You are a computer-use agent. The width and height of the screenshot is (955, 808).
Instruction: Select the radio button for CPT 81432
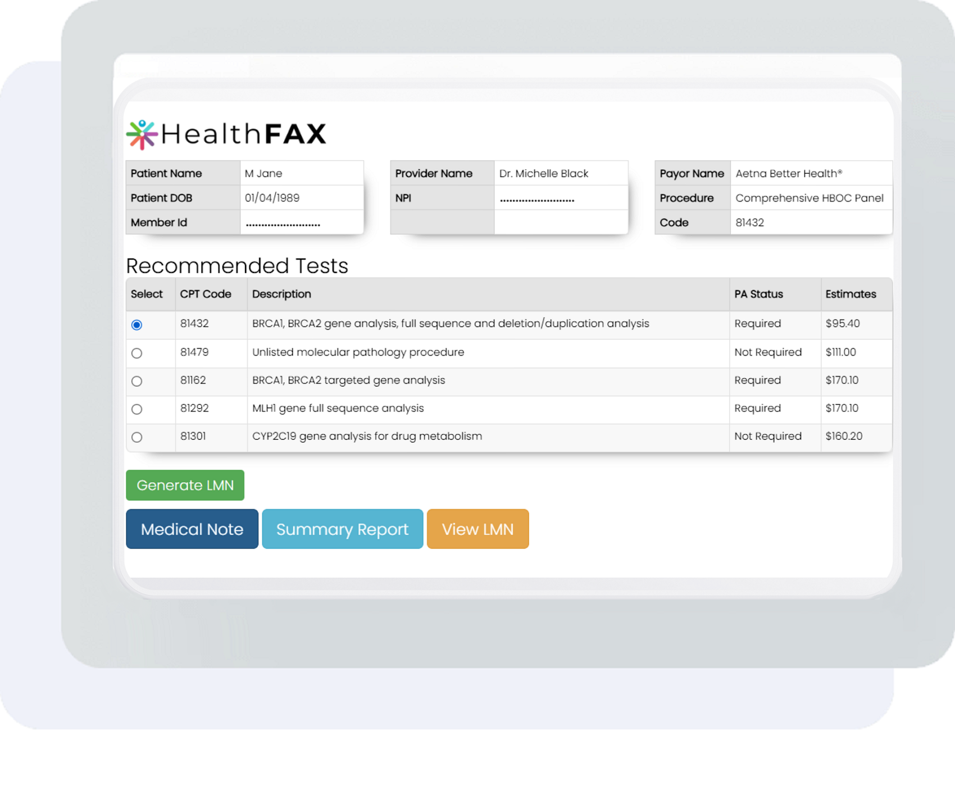pos(137,325)
